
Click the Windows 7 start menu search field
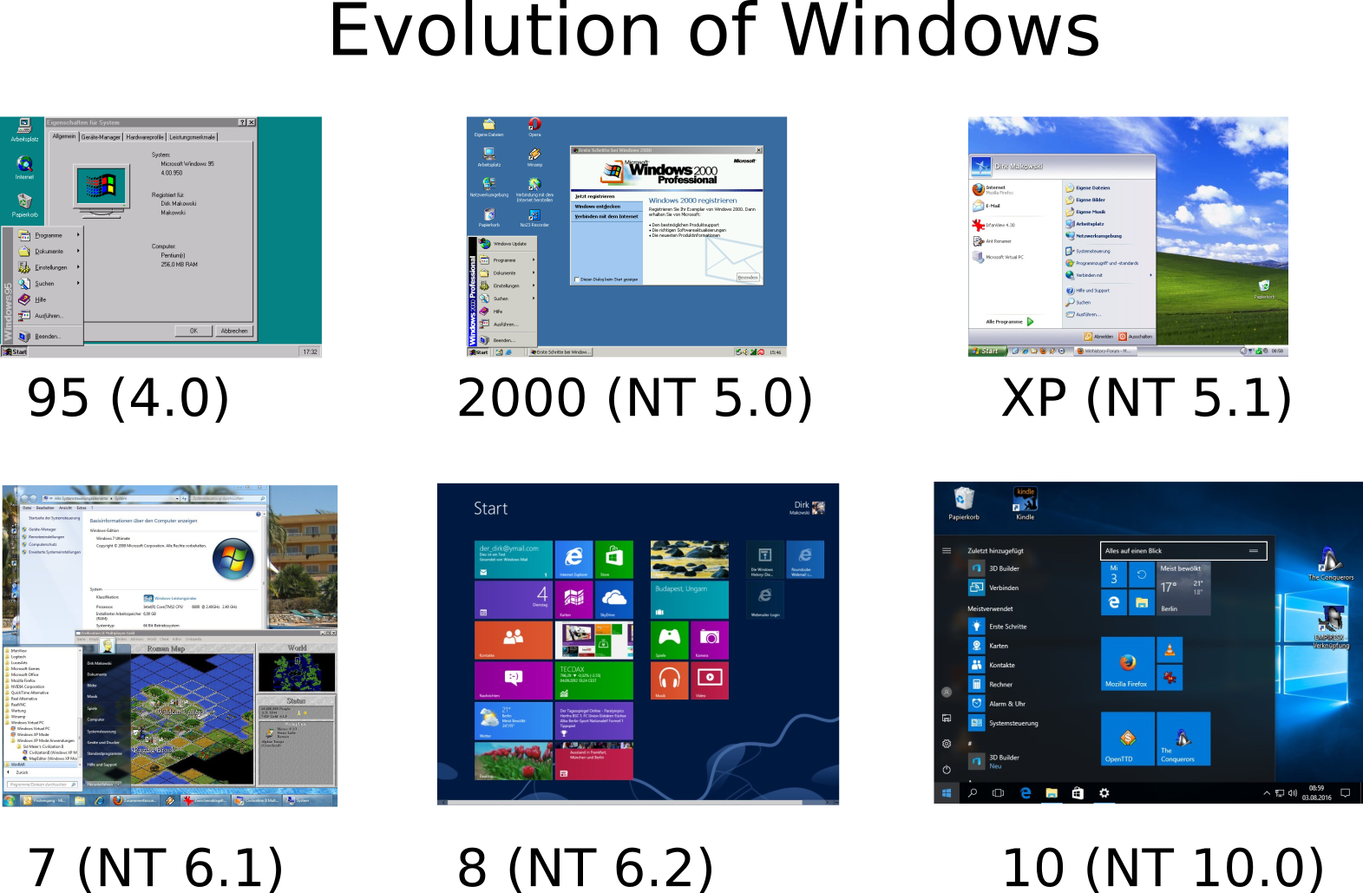(x=43, y=785)
